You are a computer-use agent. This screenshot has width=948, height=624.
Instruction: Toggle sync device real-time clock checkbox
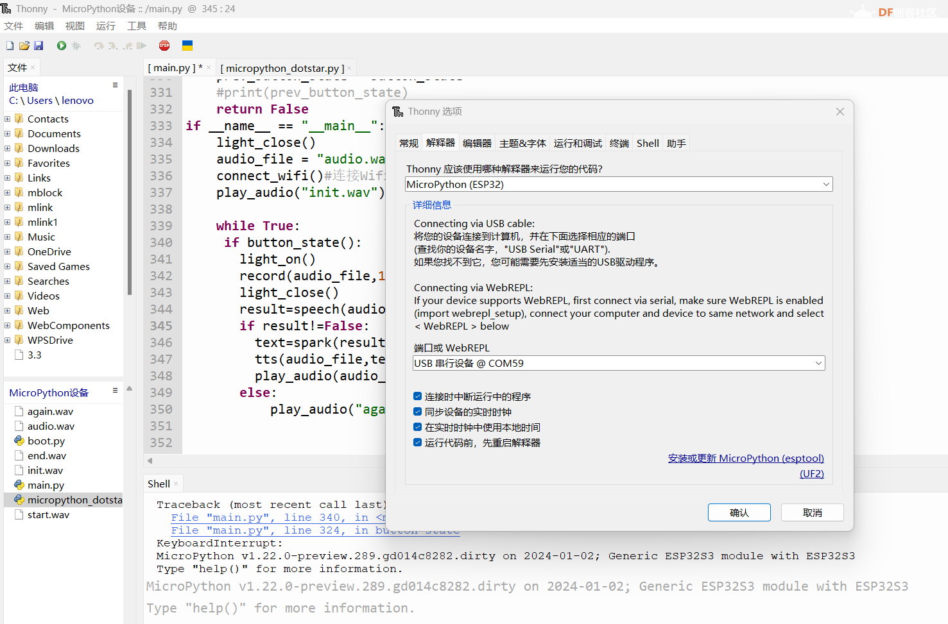[x=417, y=412]
